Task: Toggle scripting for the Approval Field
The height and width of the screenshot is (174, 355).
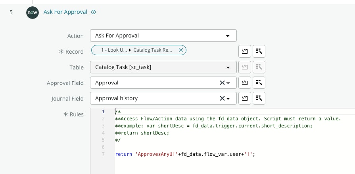Action: pyautogui.click(x=244, y=82)
